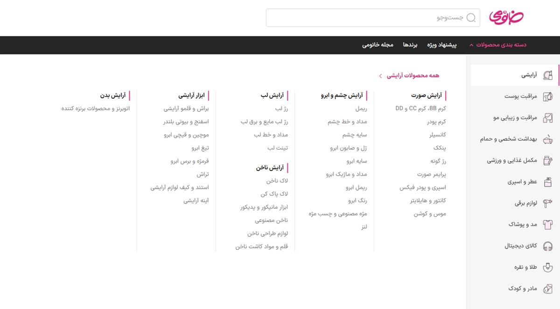560x309 pixels.
Task: Select the electrical appliances (لوازم برقی) icon
Action: click(x=548, y=204)
